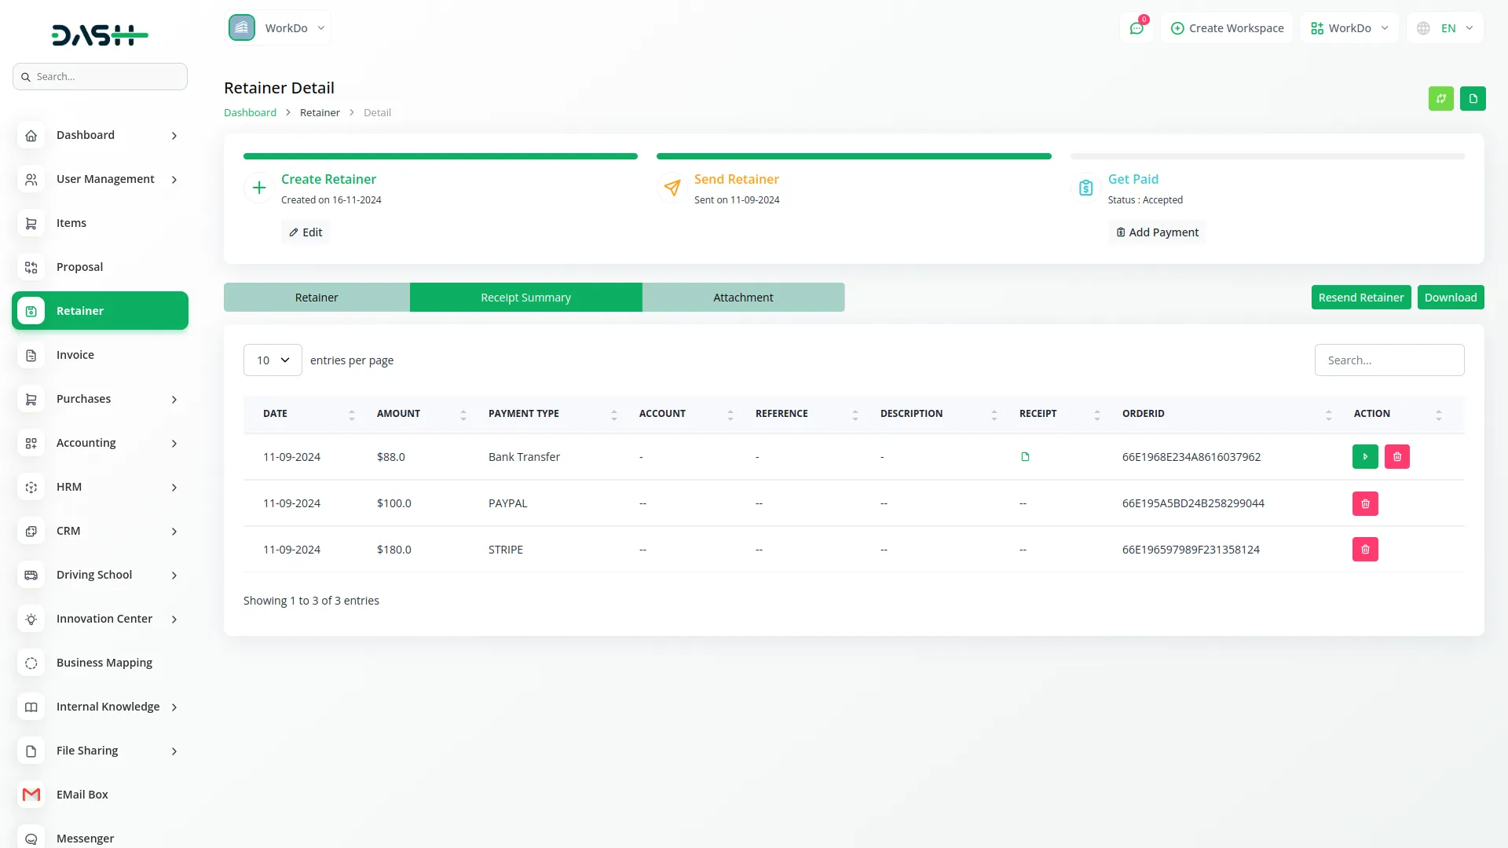Click the Resend Retainer button

click(x=1360, y=298)
